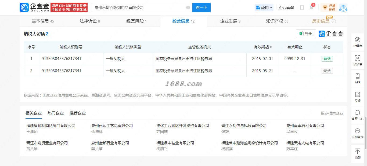Click the 2015-07-01 start date cell
367x166 pixels.
tap(262, 59)
